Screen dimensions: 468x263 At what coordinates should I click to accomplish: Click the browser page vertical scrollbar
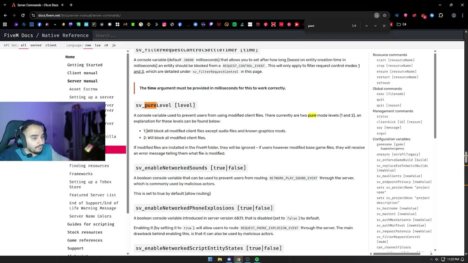pyautogui.click(x=466, y=157)
